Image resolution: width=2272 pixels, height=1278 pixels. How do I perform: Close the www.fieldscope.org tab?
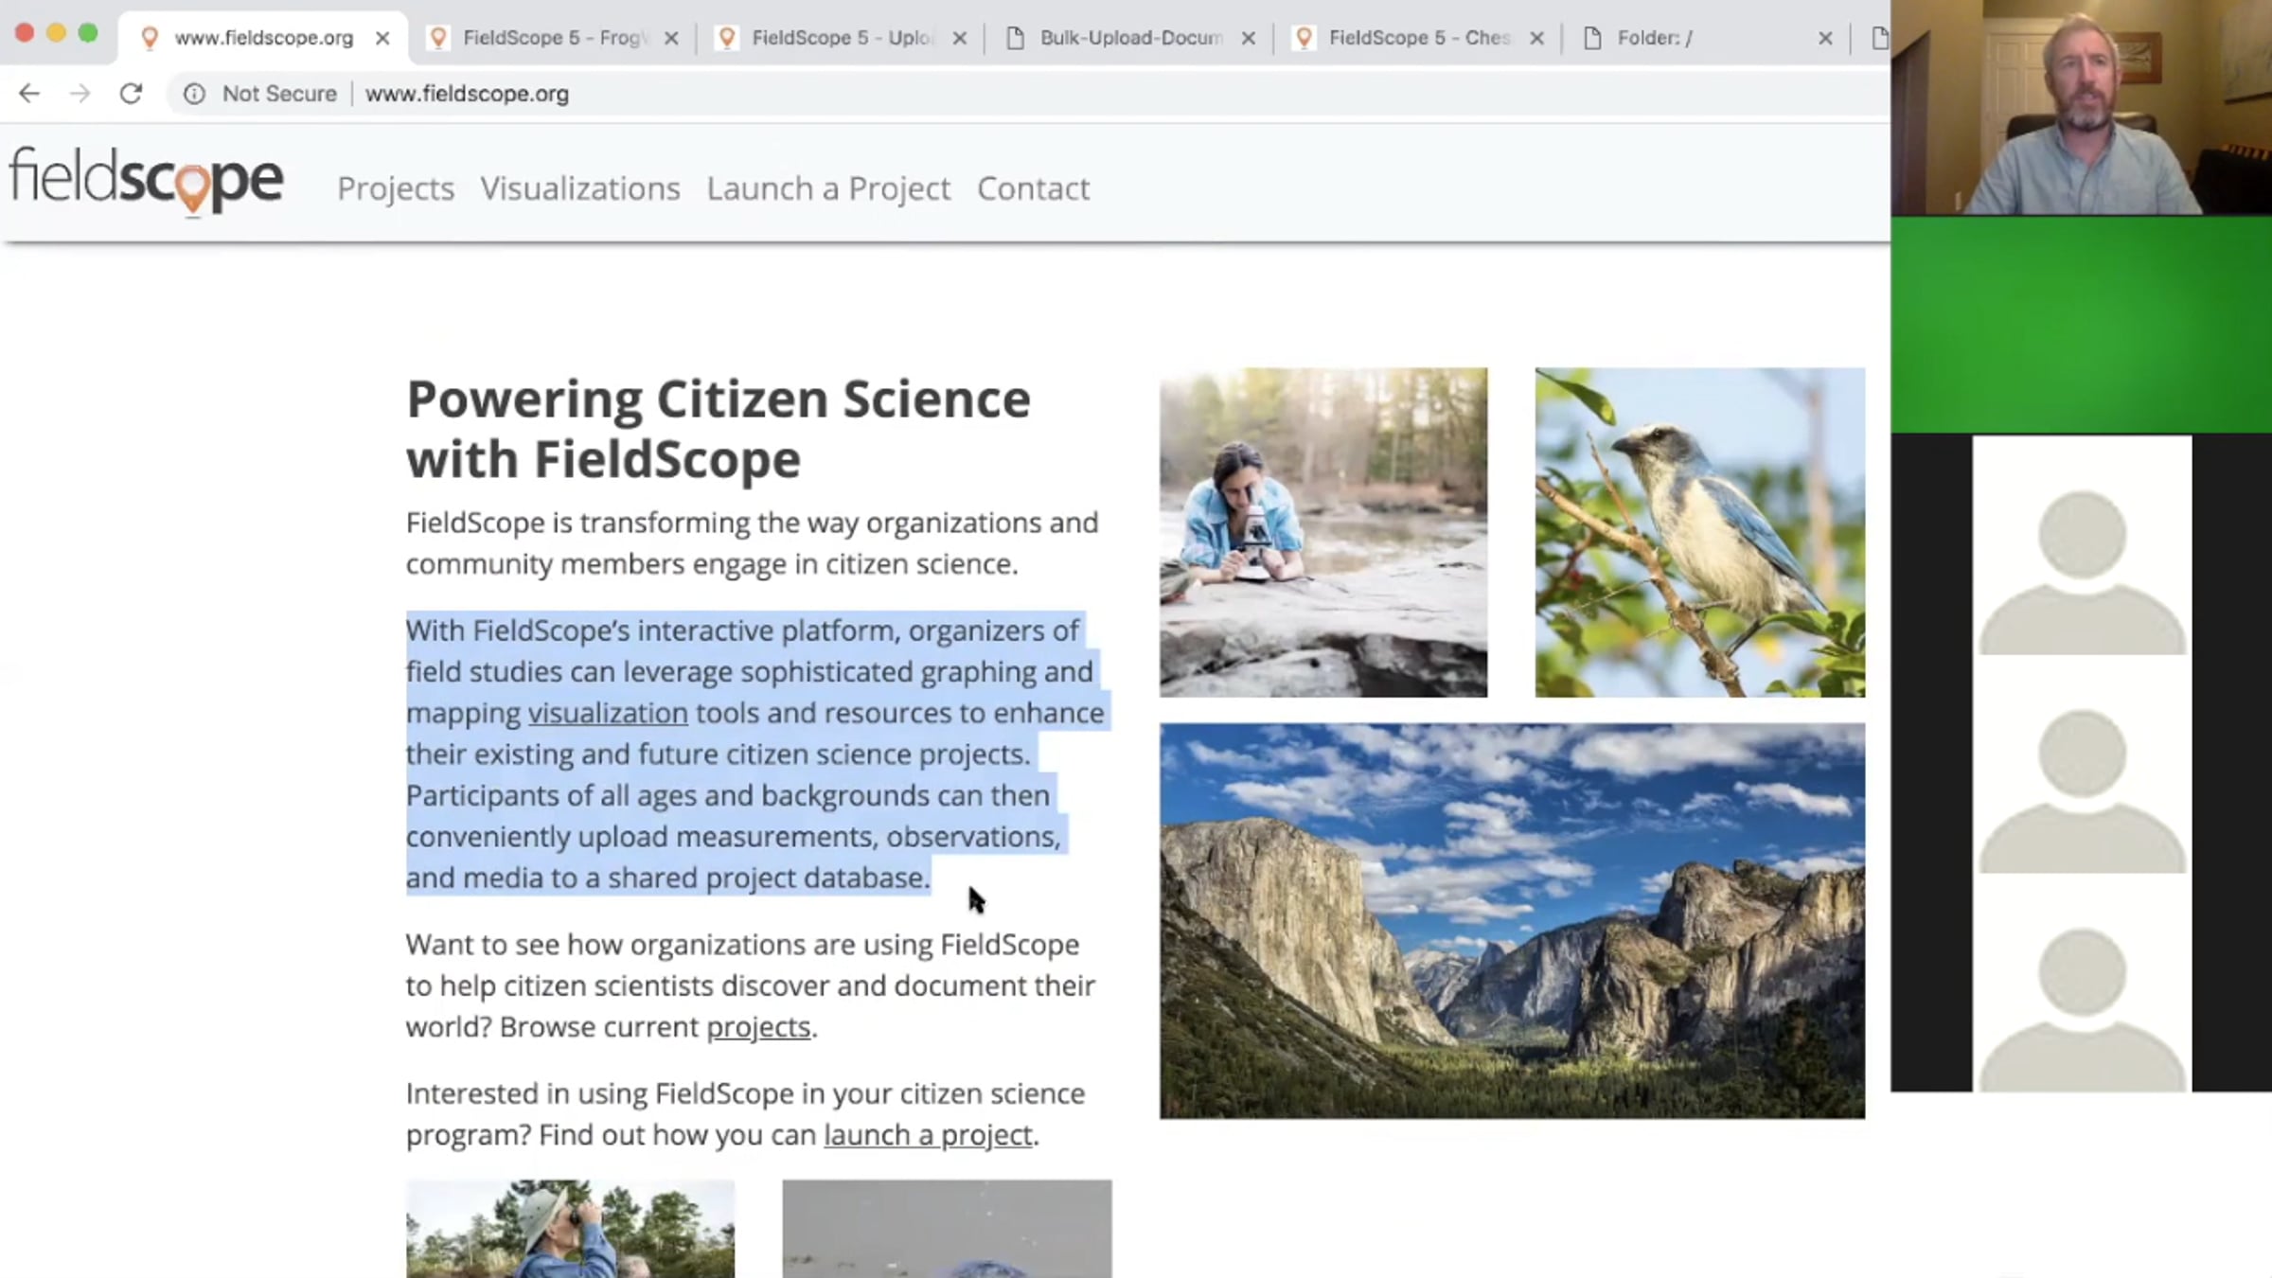click(382, 38)
